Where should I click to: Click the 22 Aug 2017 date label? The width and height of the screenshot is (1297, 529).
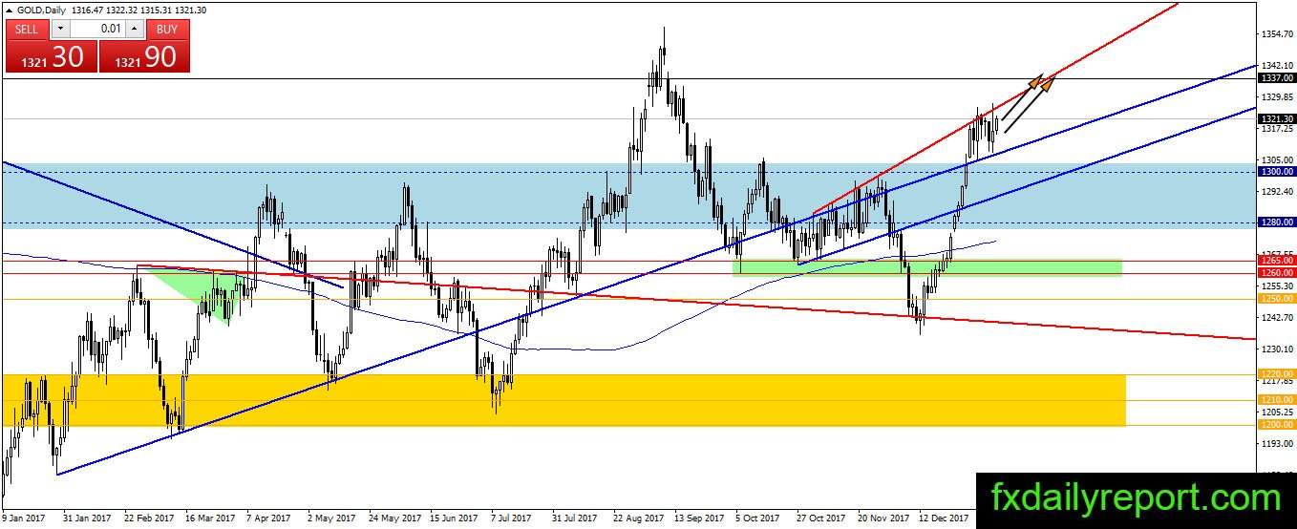click(x=640, y=518)
